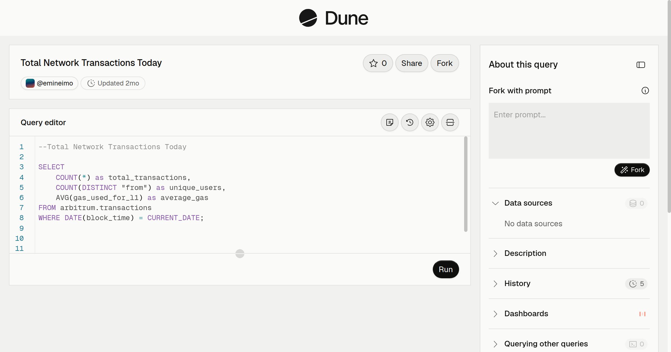Click the About this query heading

pos(523,65)
